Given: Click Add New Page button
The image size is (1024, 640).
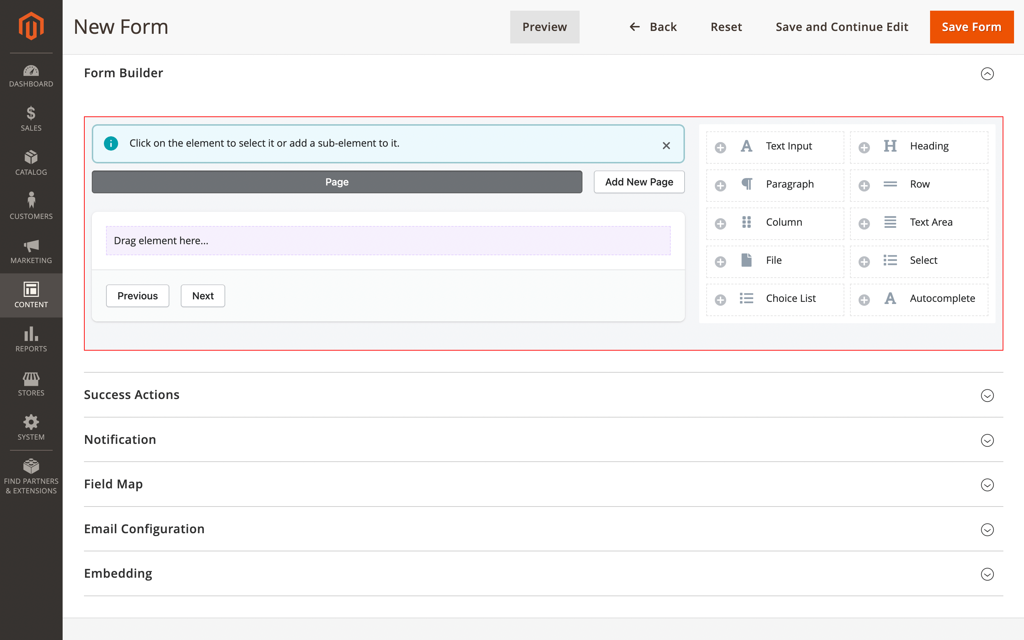Looking at the screenshot, I should point(639,182).
